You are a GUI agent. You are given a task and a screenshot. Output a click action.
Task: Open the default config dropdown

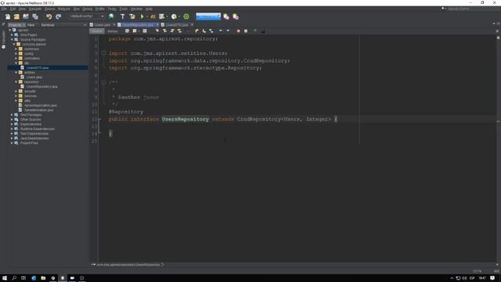point(87,16)
